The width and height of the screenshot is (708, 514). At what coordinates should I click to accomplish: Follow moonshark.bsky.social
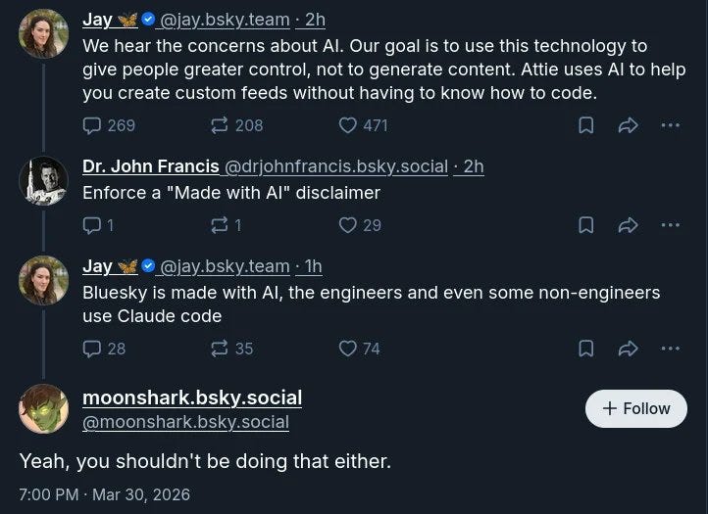(636, 408)
